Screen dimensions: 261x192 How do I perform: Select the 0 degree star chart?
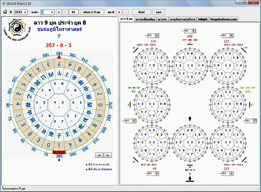(x=190, y=142)
